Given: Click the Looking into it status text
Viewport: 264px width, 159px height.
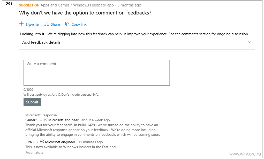Looking at the screenshot, I should click(x=32, y=34).
